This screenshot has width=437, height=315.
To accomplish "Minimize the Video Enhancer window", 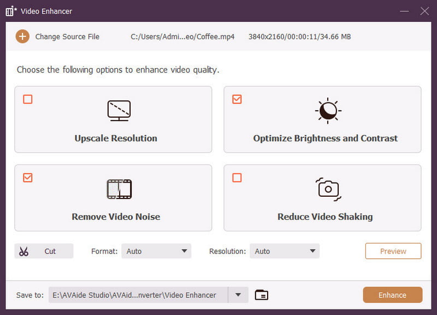I will pos(404,11).
